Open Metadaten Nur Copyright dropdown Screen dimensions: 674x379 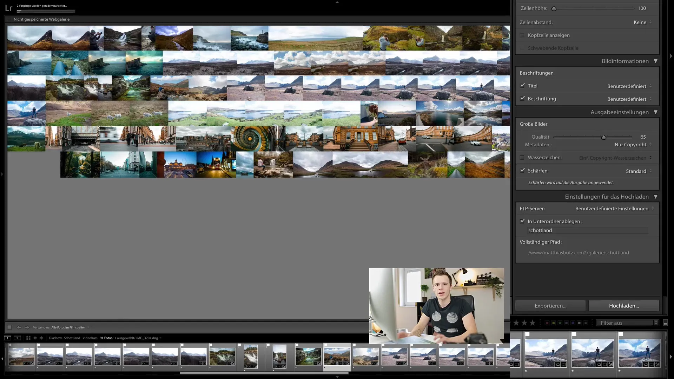(633, 145)
